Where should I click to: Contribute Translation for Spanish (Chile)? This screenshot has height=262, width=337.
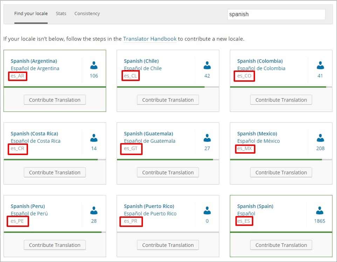[168, 100]
